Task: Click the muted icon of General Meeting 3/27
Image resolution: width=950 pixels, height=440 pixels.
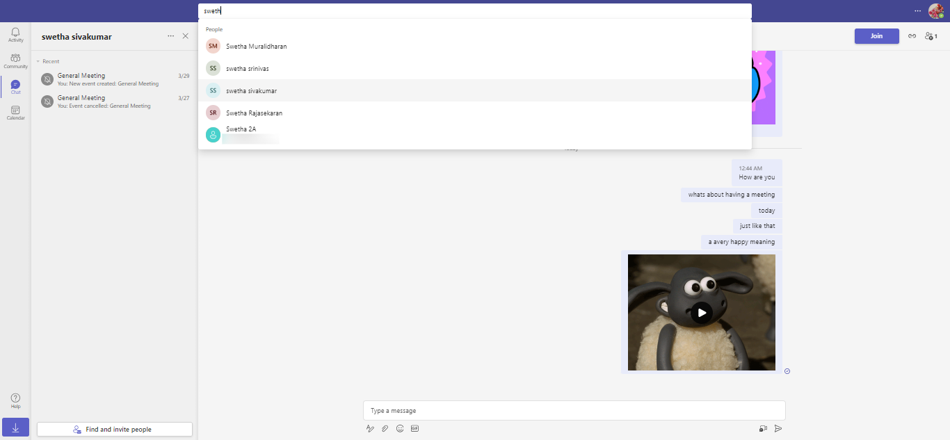Action: coord(47,101)
